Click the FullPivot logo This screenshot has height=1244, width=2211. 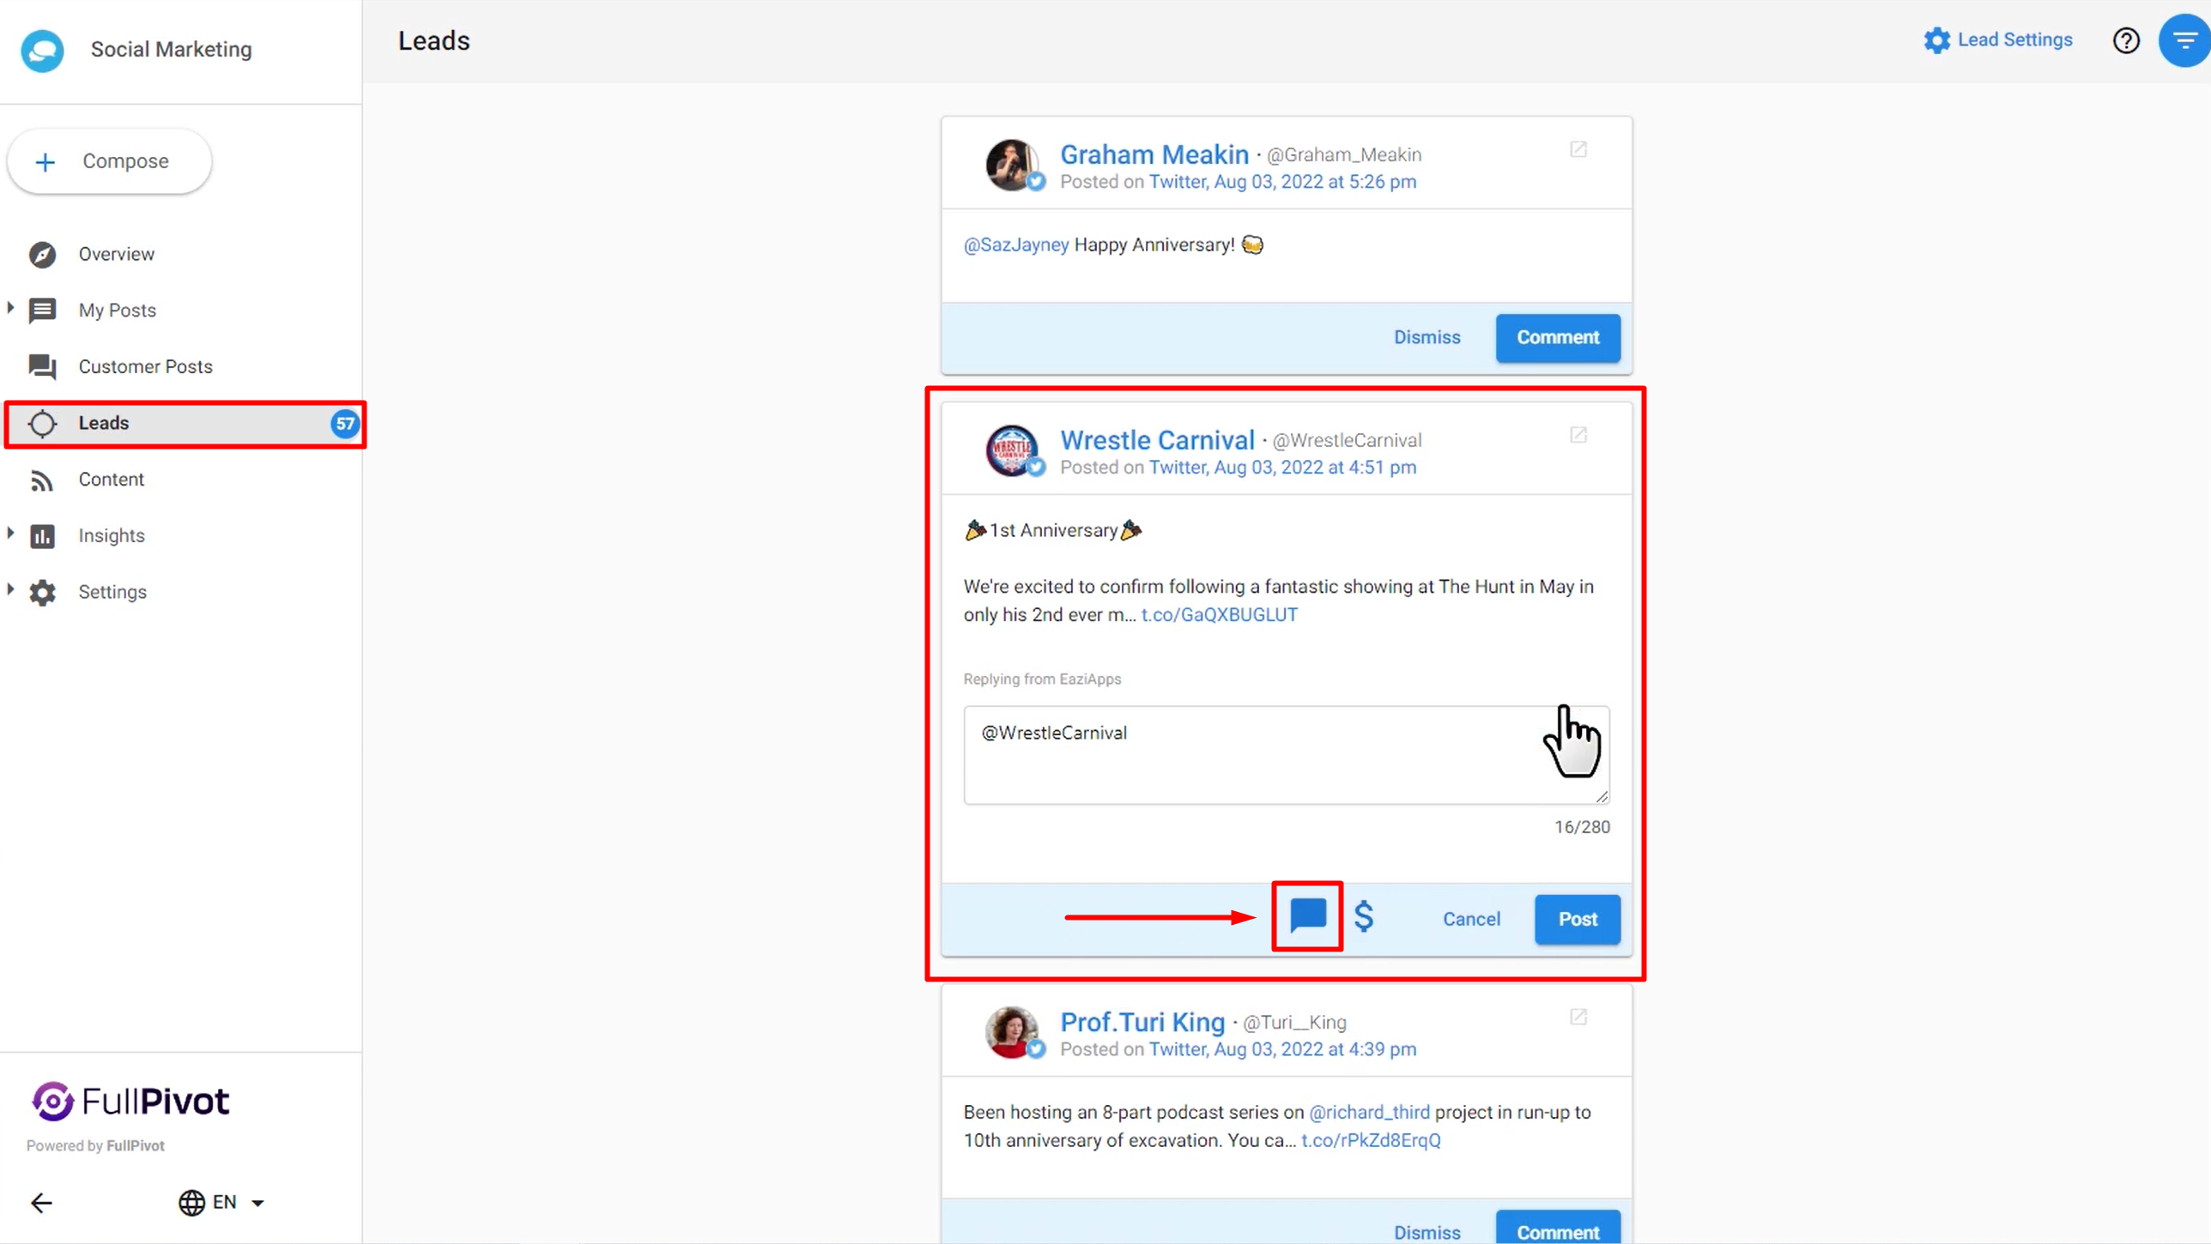(130, 1101)
